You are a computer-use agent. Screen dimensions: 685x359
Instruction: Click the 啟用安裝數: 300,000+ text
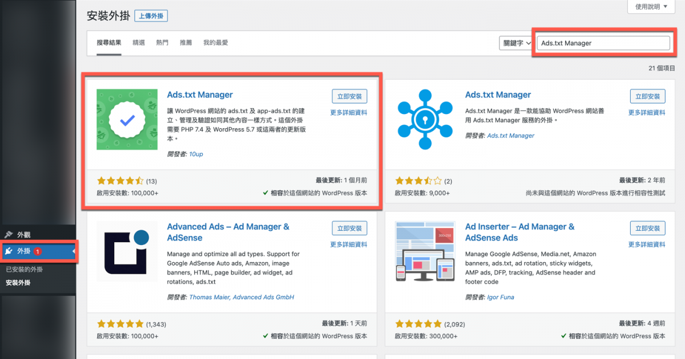tap(426, 336)
